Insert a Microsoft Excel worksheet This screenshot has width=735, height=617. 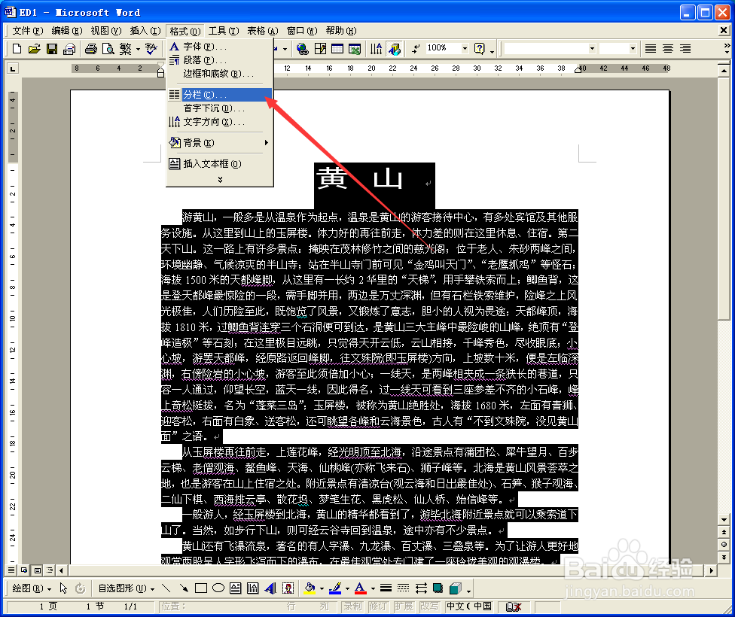[353, 48]
